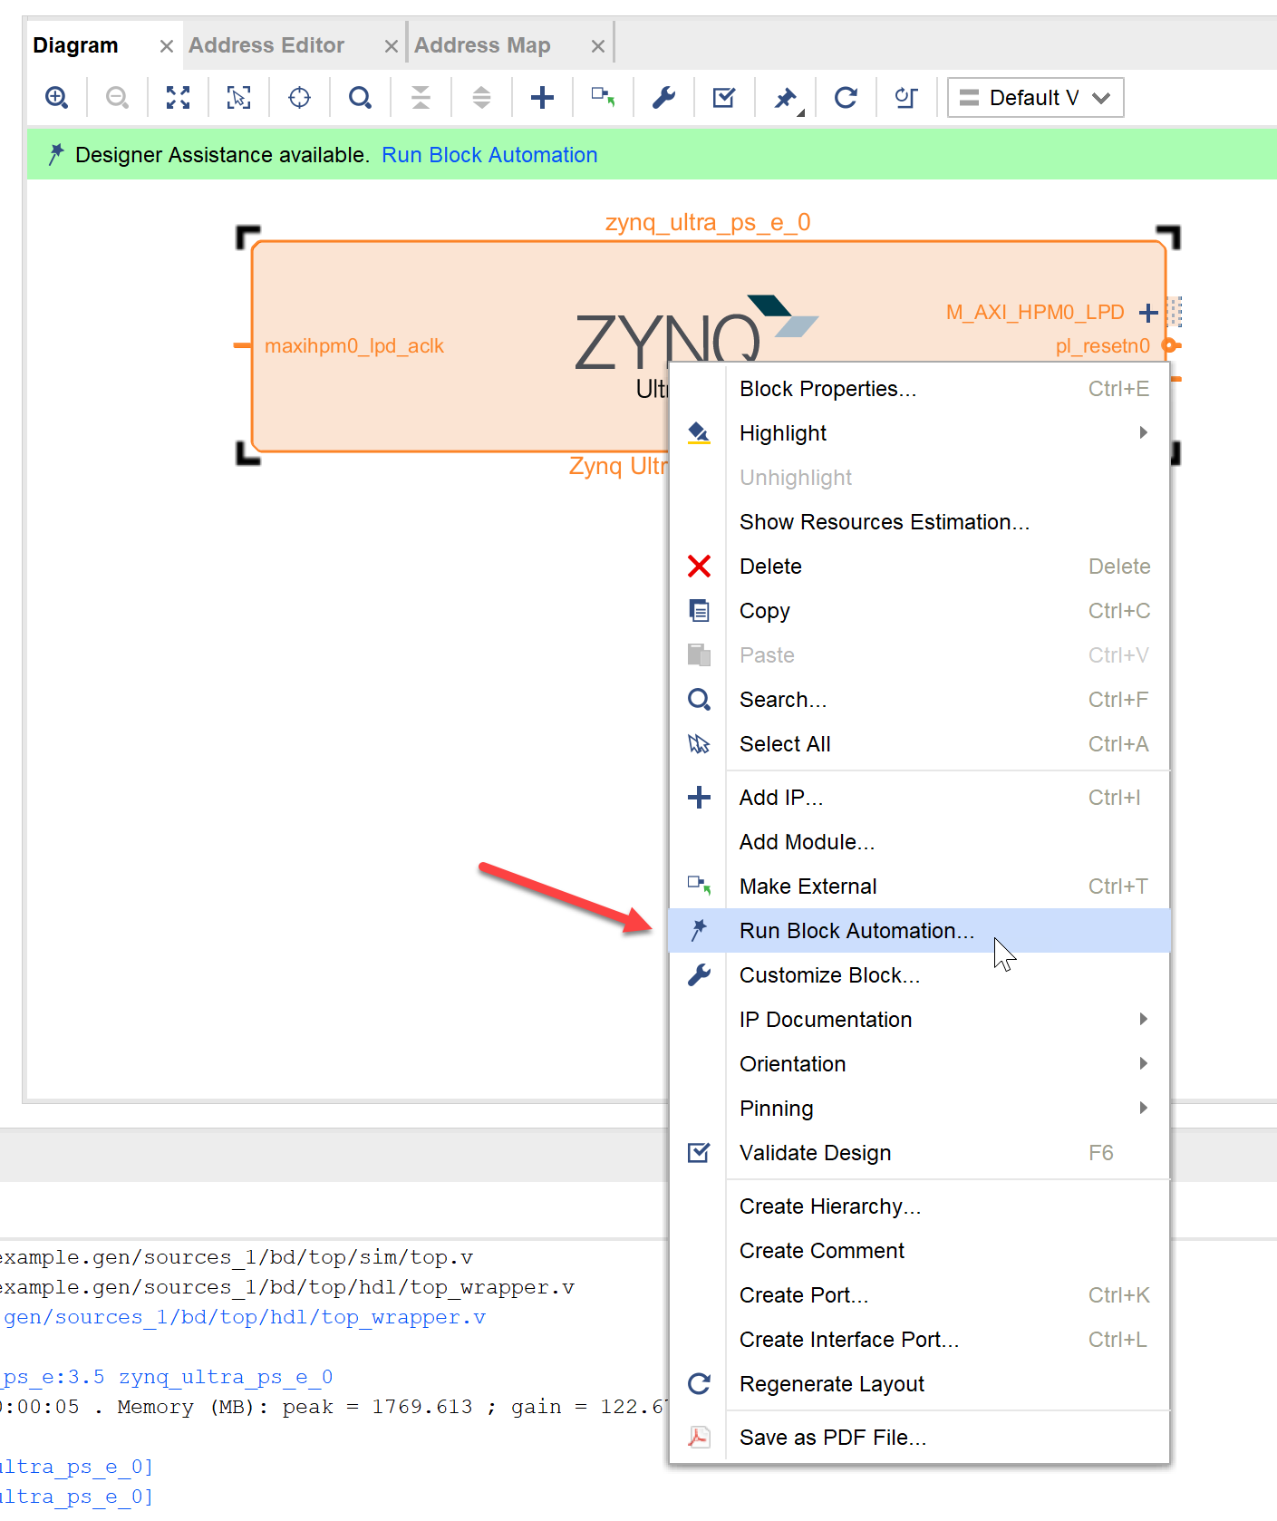Click the Expand All icon

point(481,97)
